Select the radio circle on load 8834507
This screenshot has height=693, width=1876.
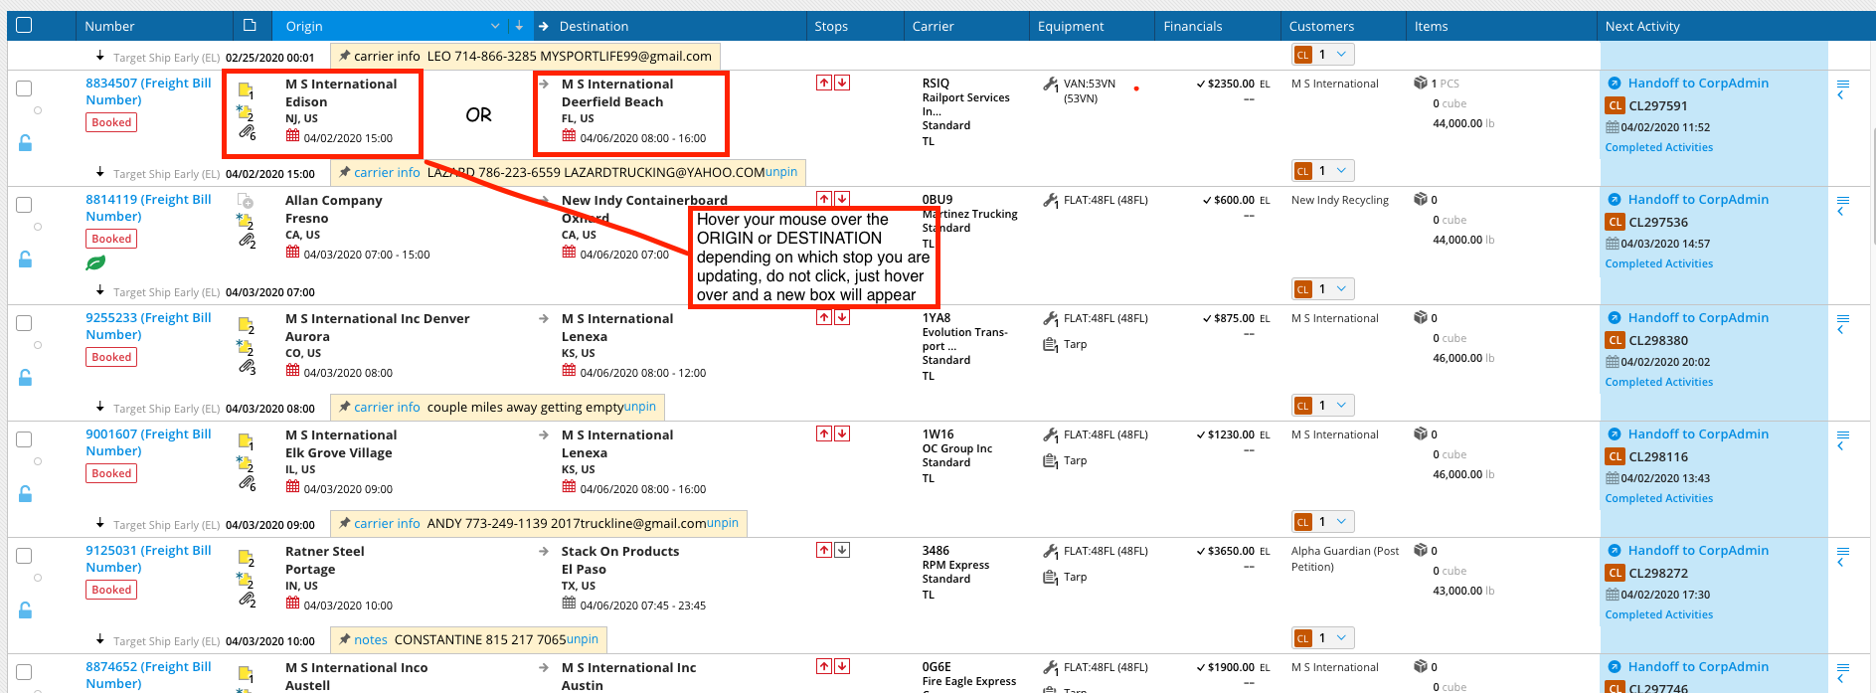tap(38, 110)
